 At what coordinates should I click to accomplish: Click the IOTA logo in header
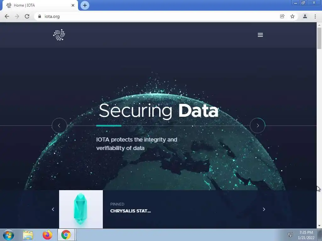coord(59,35)
